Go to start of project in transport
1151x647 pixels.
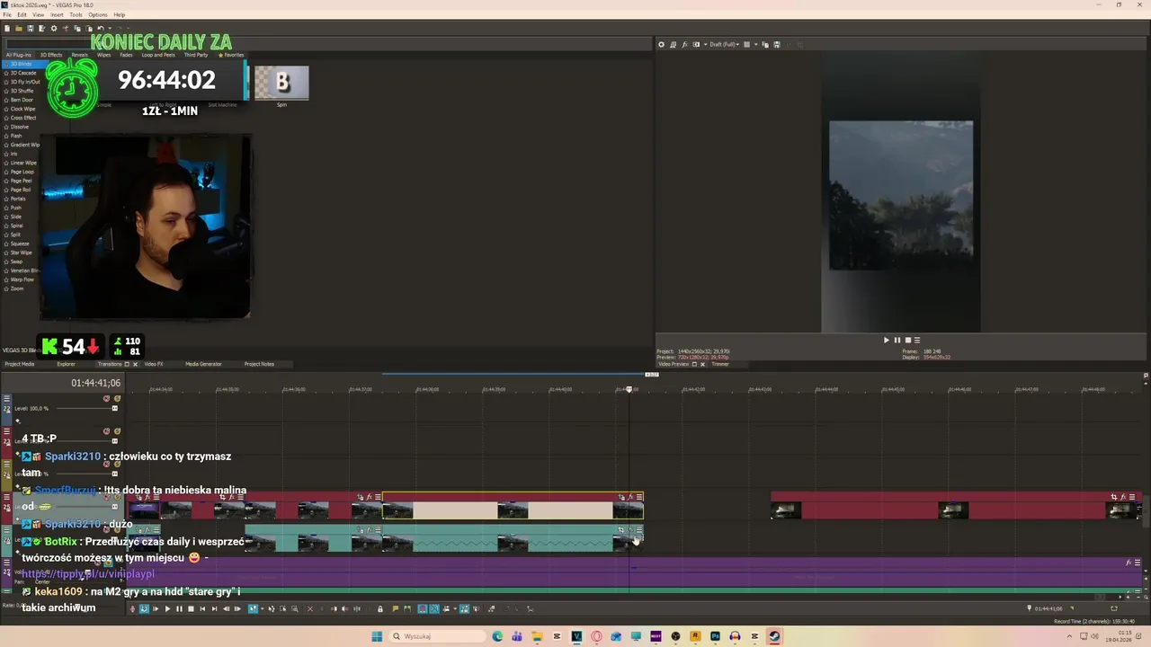click(x=202, y=609)
